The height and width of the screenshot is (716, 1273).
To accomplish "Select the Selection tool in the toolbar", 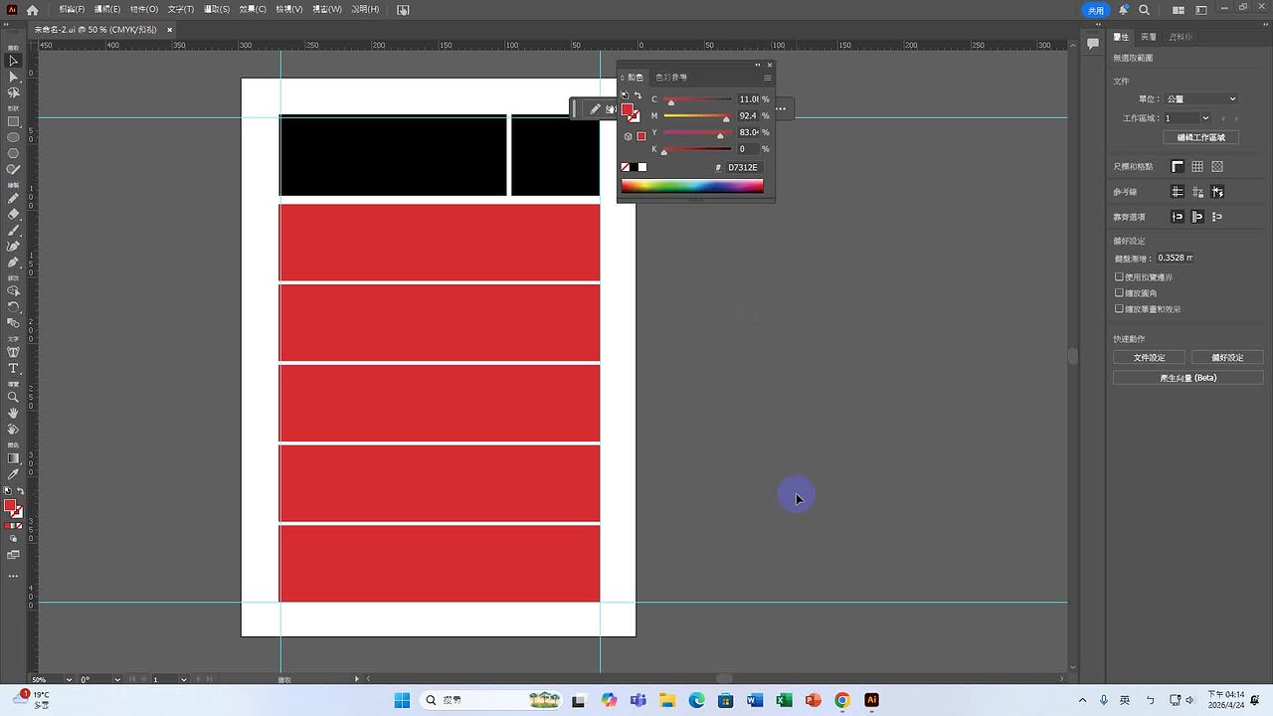I will click(x=13, y=61).
